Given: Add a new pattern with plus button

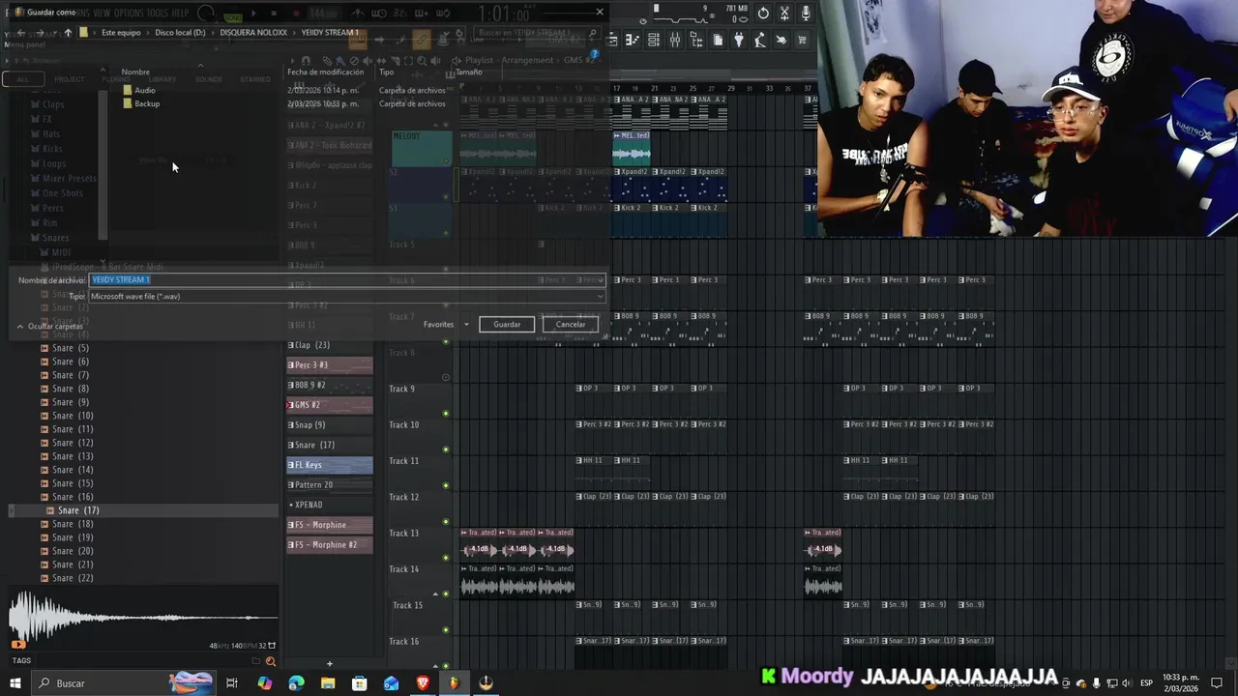Looking at the screenshot, I should click(x=329, y=664).
